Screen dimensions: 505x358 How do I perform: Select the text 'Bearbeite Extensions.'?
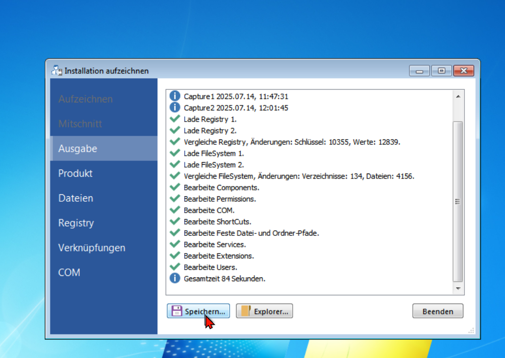[219, 256]
